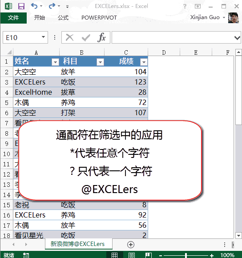Open the 姓名 column filter dropdown
This screenshot has height=258, width=242.
(x=55, y=62)
